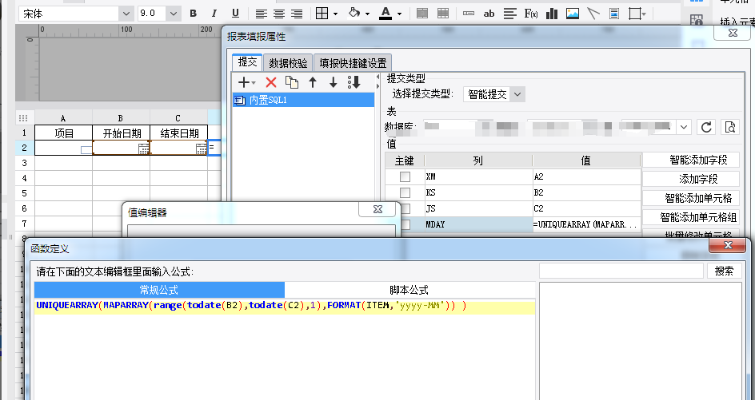The width and height of the screenshot is (755, 400).
Task: Switch to the 提交 tab
Action: pyautogui.click(x=247, y=62)
